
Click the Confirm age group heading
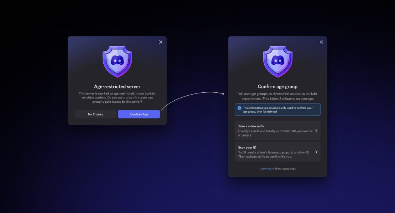277,87
